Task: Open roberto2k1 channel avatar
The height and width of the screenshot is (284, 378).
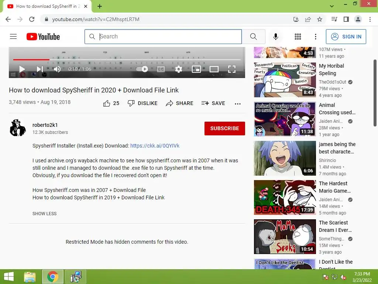Action: tap(18, 128)
